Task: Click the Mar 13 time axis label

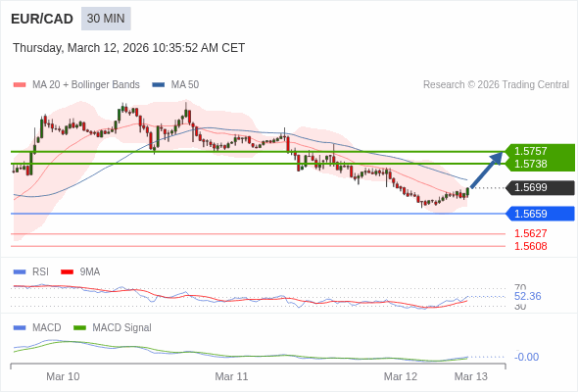Action: (471, 376)
